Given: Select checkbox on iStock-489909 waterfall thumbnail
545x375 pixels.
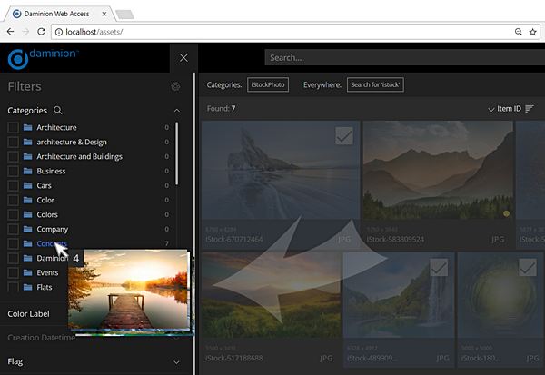Looking at the screenshot, I should coord(439,267).
